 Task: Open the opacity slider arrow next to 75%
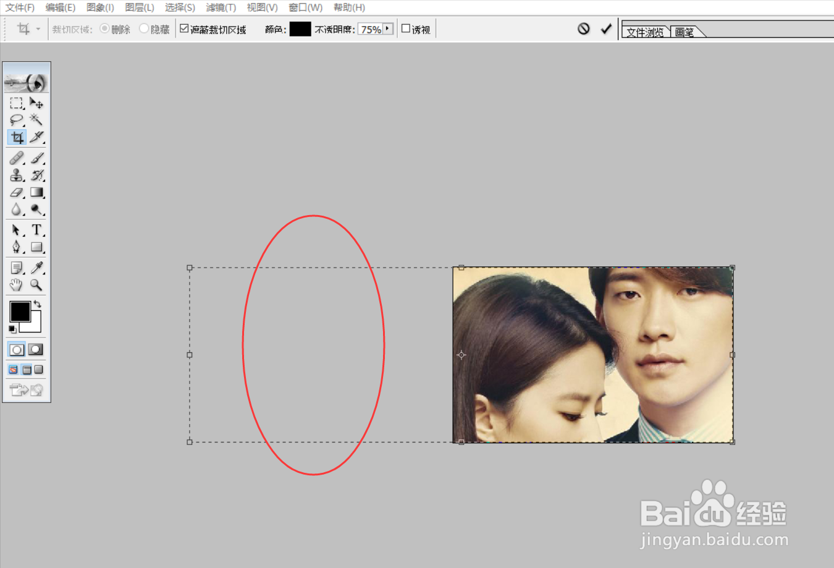coord(388,28)
